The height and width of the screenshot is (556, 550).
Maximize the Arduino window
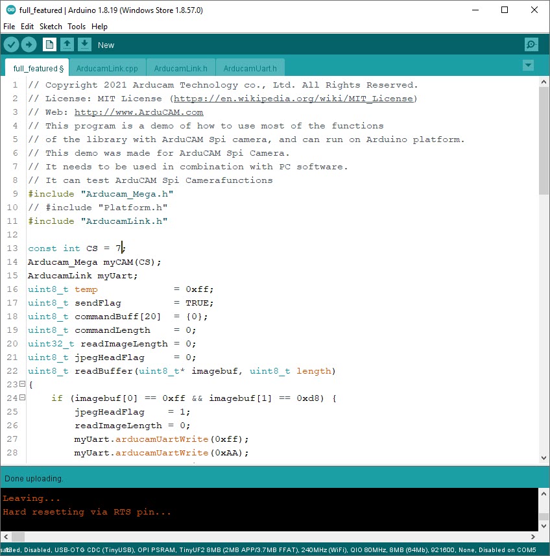click(x=505, y=10)
